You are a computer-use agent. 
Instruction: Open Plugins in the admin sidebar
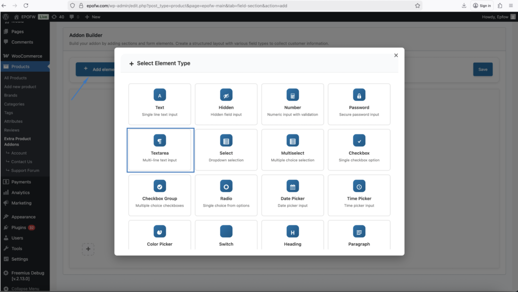(x=19, y=227)
